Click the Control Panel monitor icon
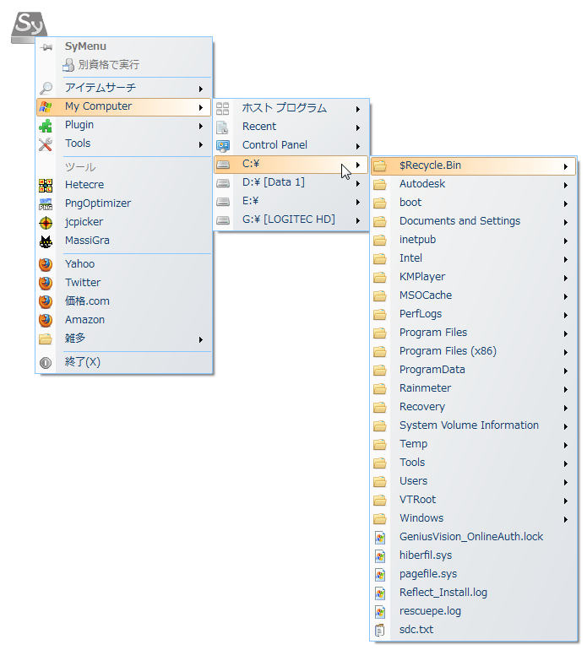Screen dimensions: 587x650 coord(223,146)
